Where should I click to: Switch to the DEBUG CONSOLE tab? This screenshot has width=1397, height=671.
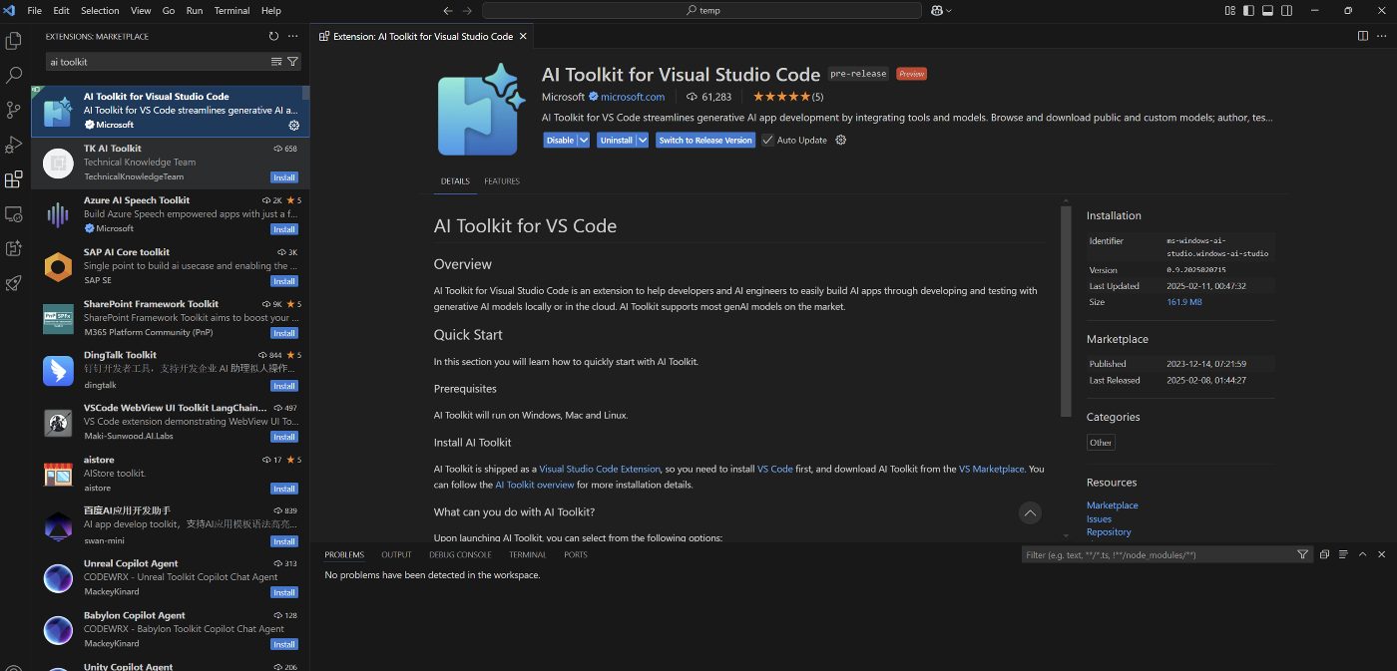tap(460, 554)
